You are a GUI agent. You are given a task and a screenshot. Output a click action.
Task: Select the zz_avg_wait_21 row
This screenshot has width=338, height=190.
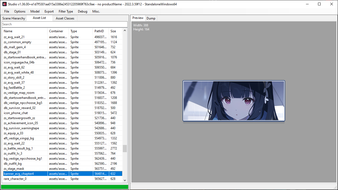(62, 37)
